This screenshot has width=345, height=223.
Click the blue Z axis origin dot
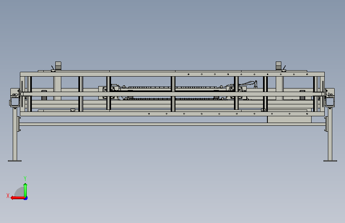[x=26, y=198]
